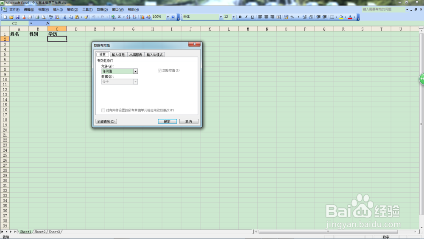Insert hyperlink with globe icon
The height and width of the screenshot is (239, 424).
point(113,17)
